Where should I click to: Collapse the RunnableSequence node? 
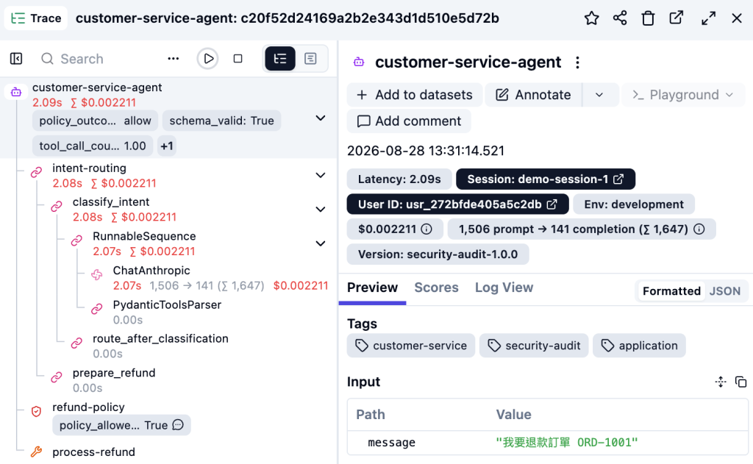pyautogui.click(x=321, y=243)
